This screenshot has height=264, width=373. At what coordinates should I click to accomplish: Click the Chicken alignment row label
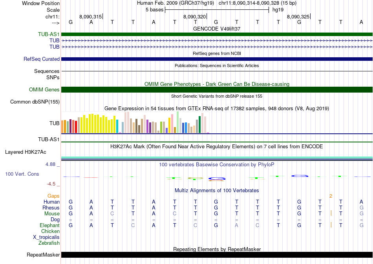coord(50,231)
